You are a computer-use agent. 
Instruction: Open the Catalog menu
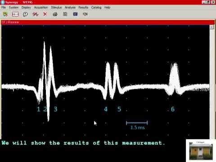click(96, 7)
